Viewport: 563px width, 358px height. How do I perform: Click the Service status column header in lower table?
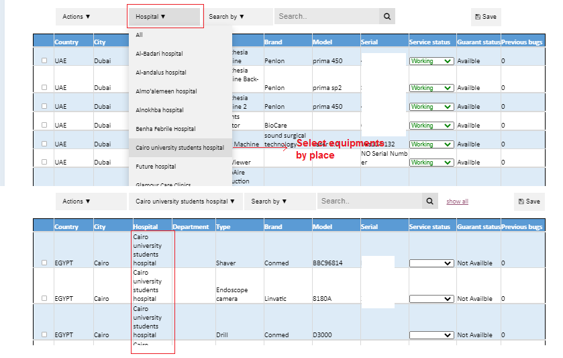coord(429,227)
